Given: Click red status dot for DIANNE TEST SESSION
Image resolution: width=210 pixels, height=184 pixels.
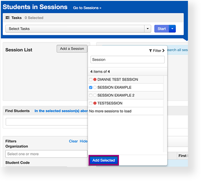Looking at the screenshot, I should (x=95, y=79).
